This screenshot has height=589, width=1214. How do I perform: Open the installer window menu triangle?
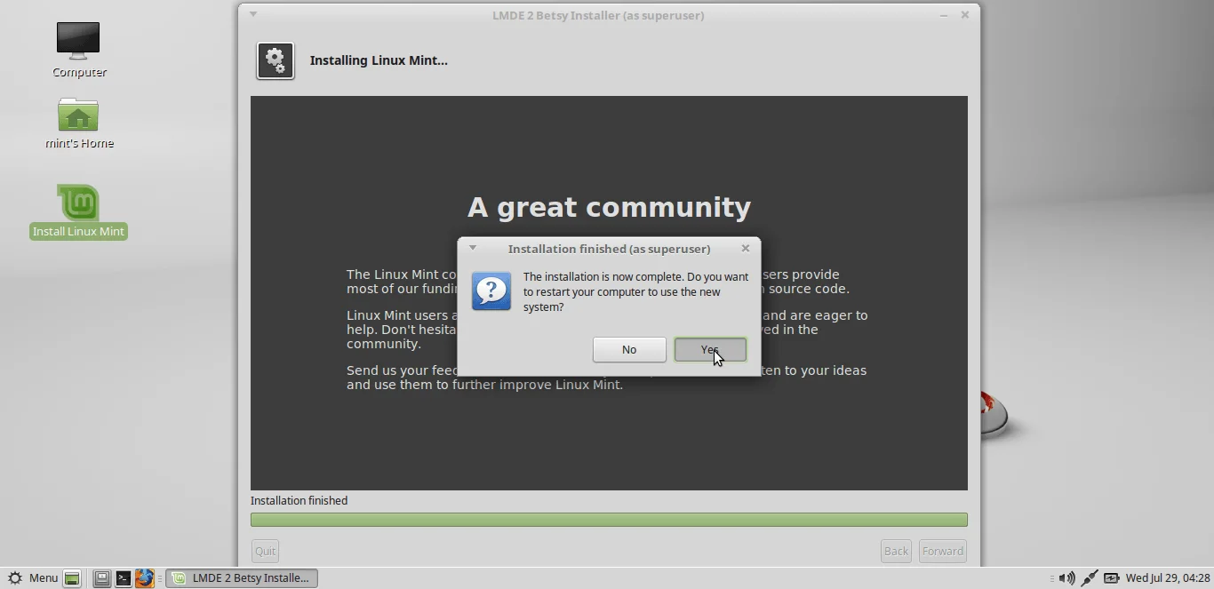[253, 14]
